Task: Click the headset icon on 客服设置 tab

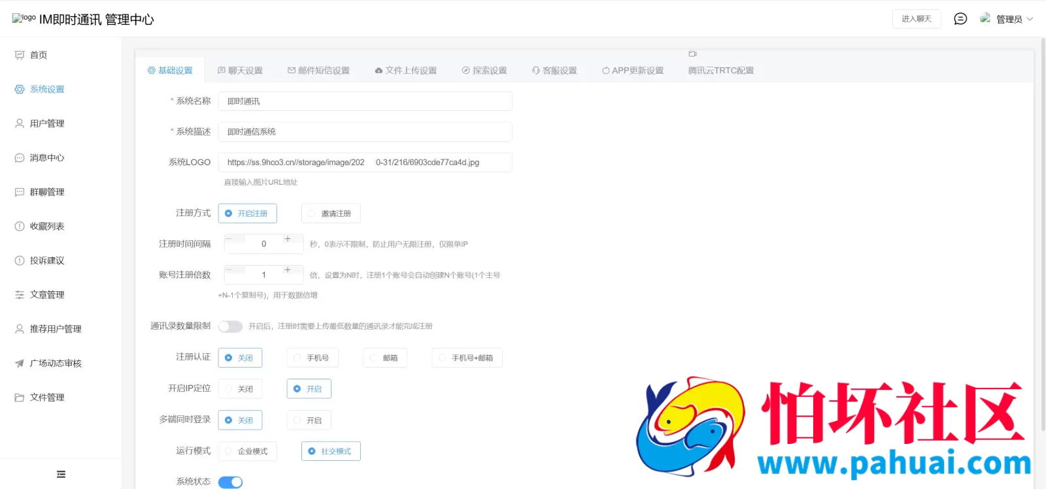Action: pyautogui.click(x=536, y=71)
